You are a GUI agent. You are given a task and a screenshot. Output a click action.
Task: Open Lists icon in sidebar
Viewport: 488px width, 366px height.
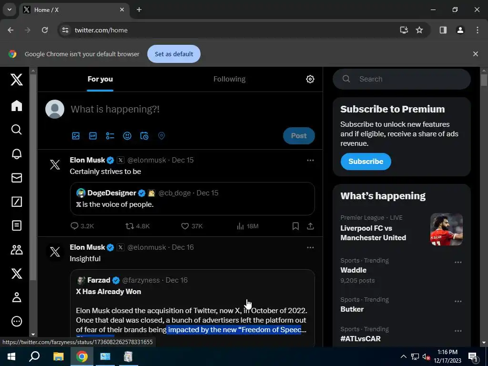click(x=17, y=225)
